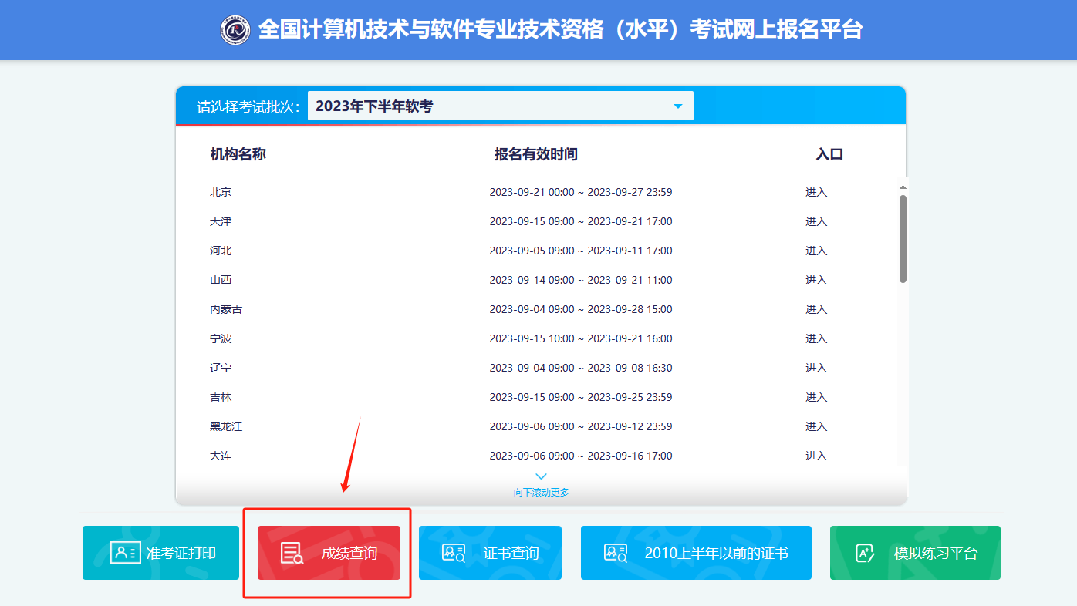Click certificate icon on 2010上半年以前的证书
The width and height of the screenshot is (1077, 606).
(x=615, y=553)
